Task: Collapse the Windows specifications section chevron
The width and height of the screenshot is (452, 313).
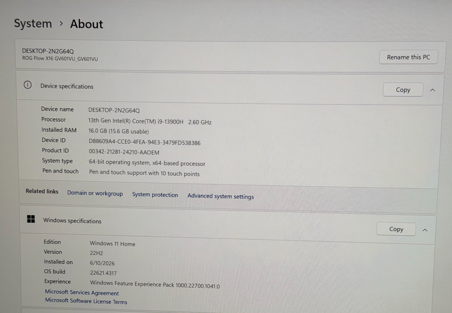Action: (x=425, y=230)
